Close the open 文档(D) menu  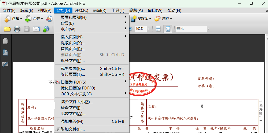click(x=63, y=10)
